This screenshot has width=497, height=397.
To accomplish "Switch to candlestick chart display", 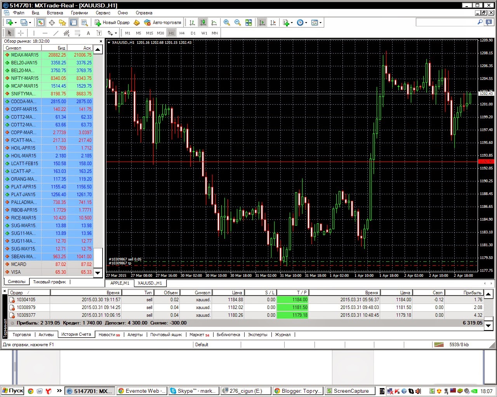I will [203, 22].
